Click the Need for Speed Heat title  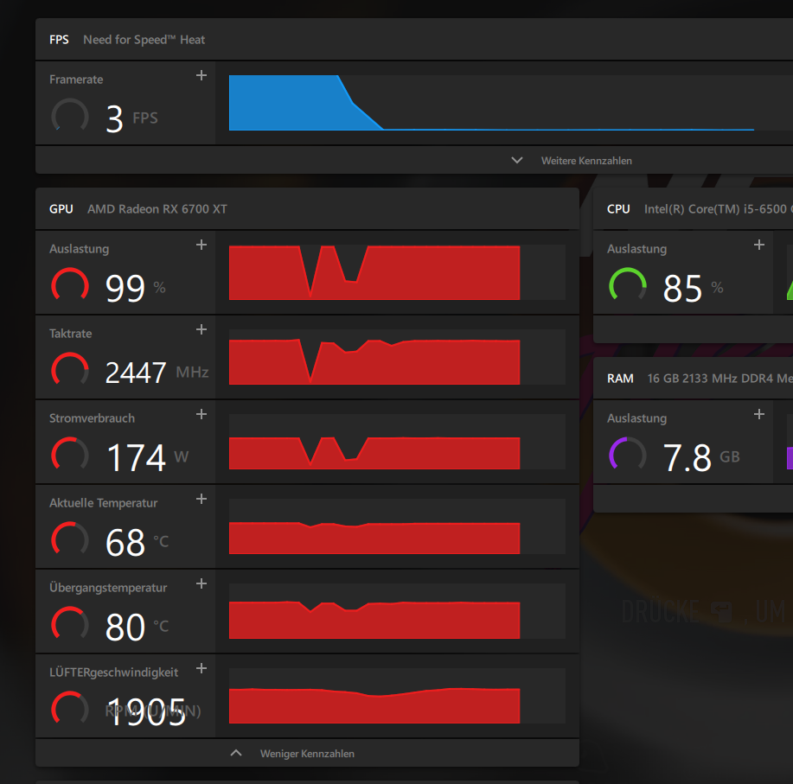click(144, 40)
